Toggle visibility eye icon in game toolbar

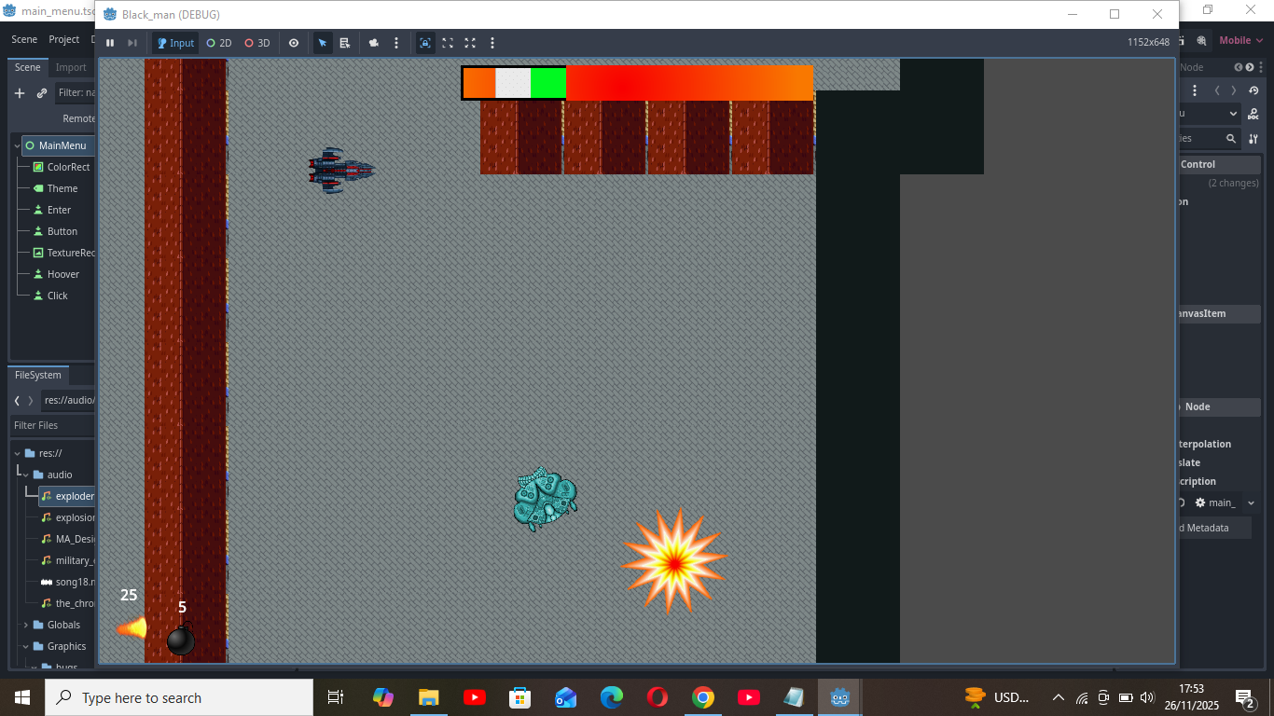click(x=294, y=43)
